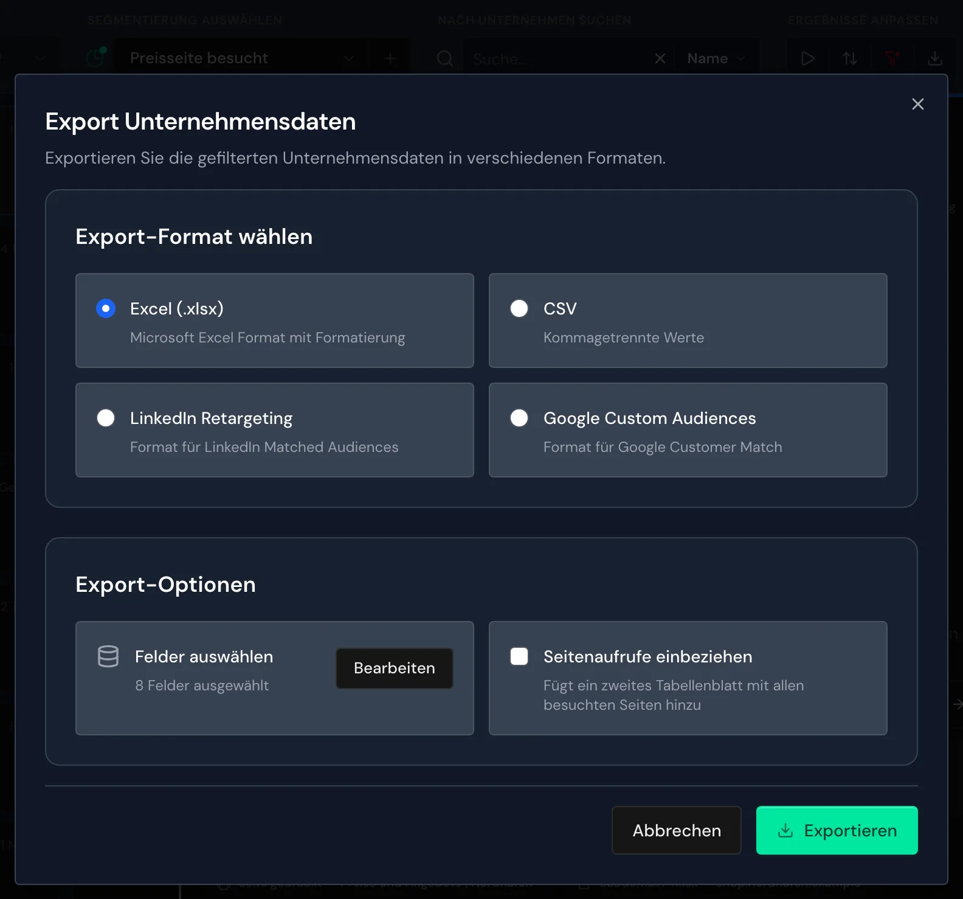Close the export dialog with X

(x=918, y=104)
